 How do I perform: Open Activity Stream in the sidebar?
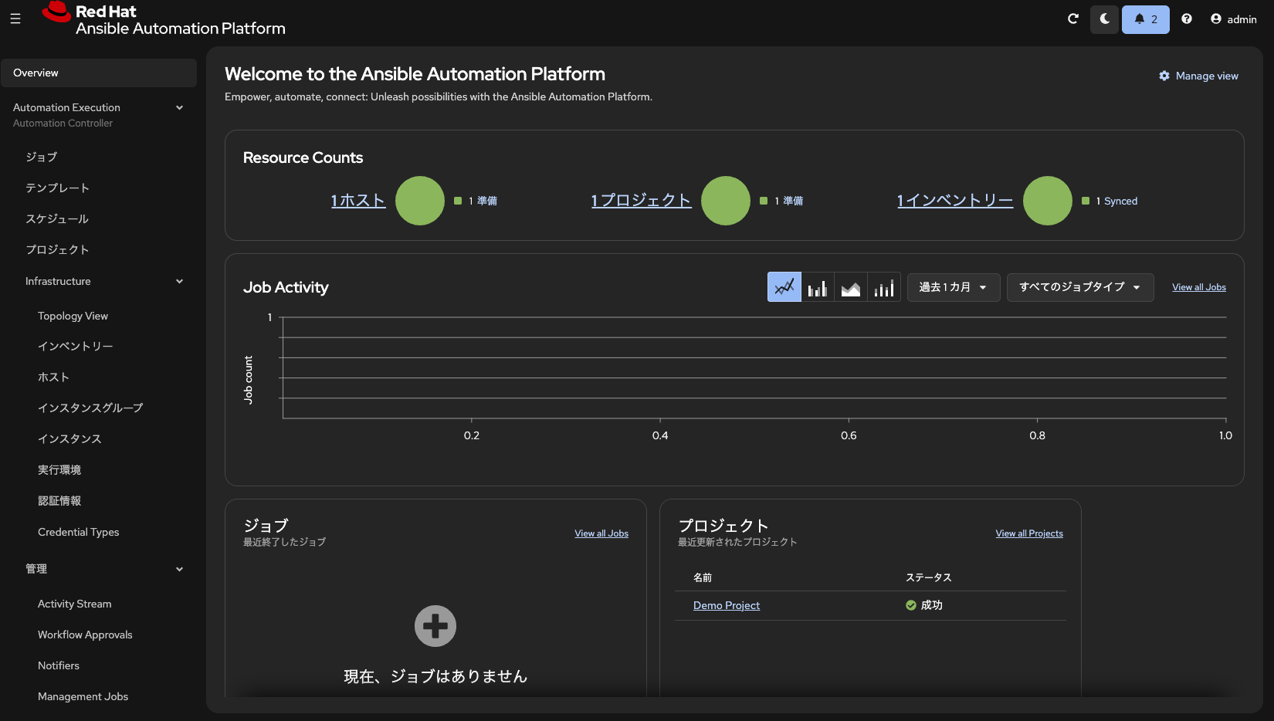75,604
